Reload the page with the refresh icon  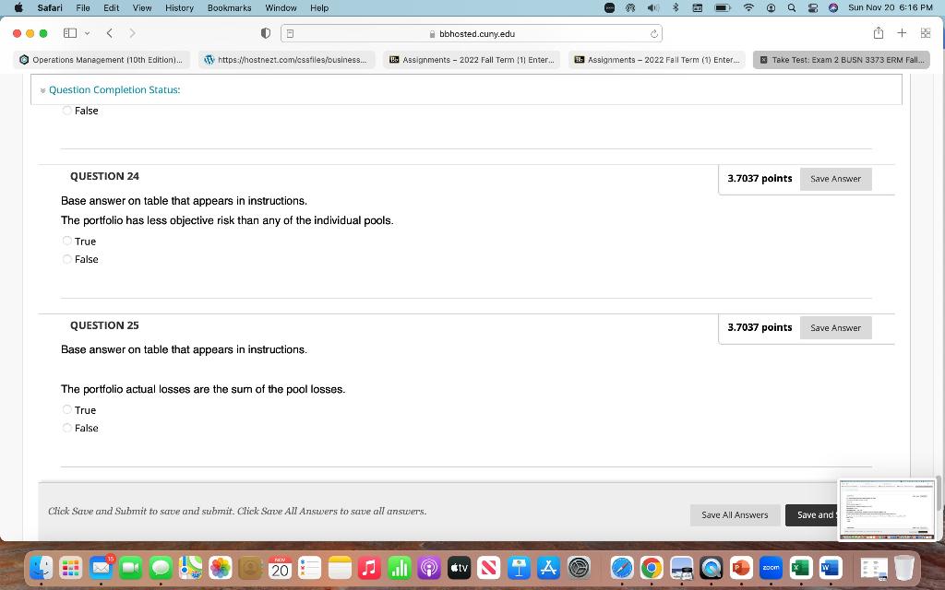point(654,34)
